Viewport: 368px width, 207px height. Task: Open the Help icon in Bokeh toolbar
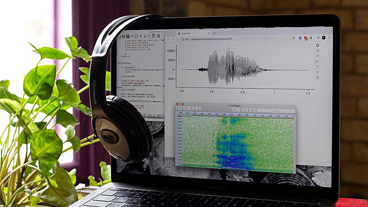317,78
